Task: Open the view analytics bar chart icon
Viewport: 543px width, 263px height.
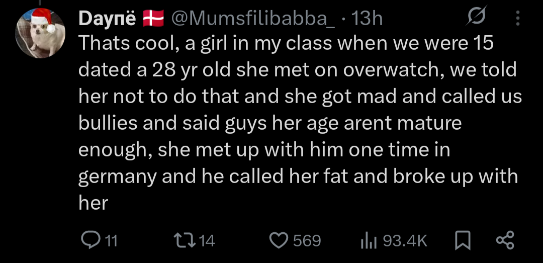Action: [370, 241]
